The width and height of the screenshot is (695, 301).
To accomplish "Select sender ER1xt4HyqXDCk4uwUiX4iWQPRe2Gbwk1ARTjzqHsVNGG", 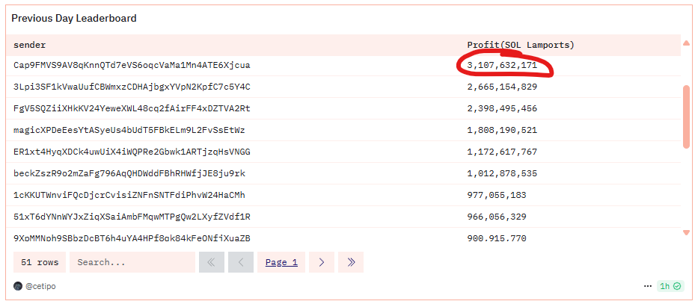I will point(132,152).
